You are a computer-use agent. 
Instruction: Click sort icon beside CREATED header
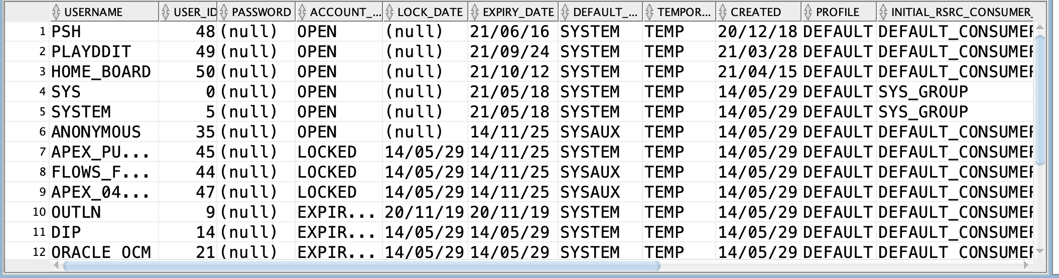coord(723,12)
